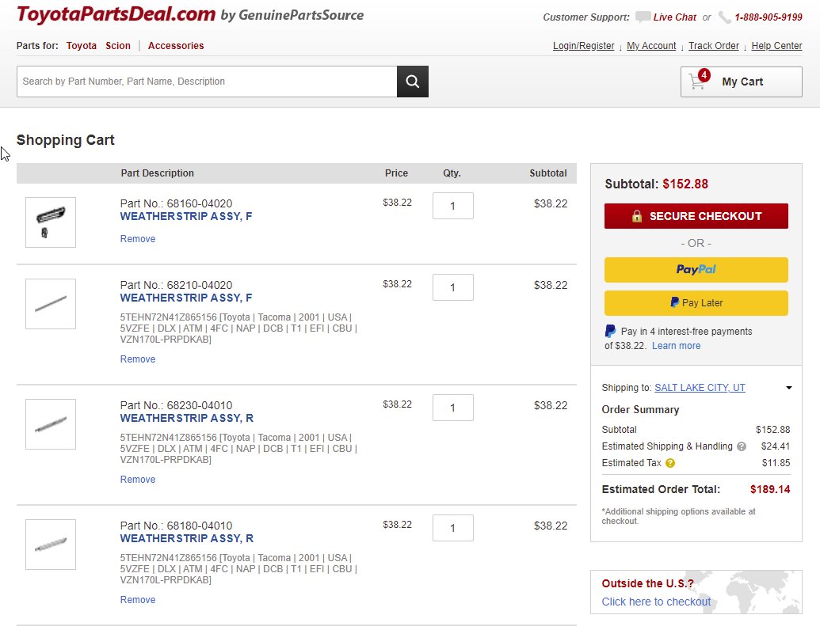Open the Accessories menu item
The image size is (820, 634).
pos(176,46)
